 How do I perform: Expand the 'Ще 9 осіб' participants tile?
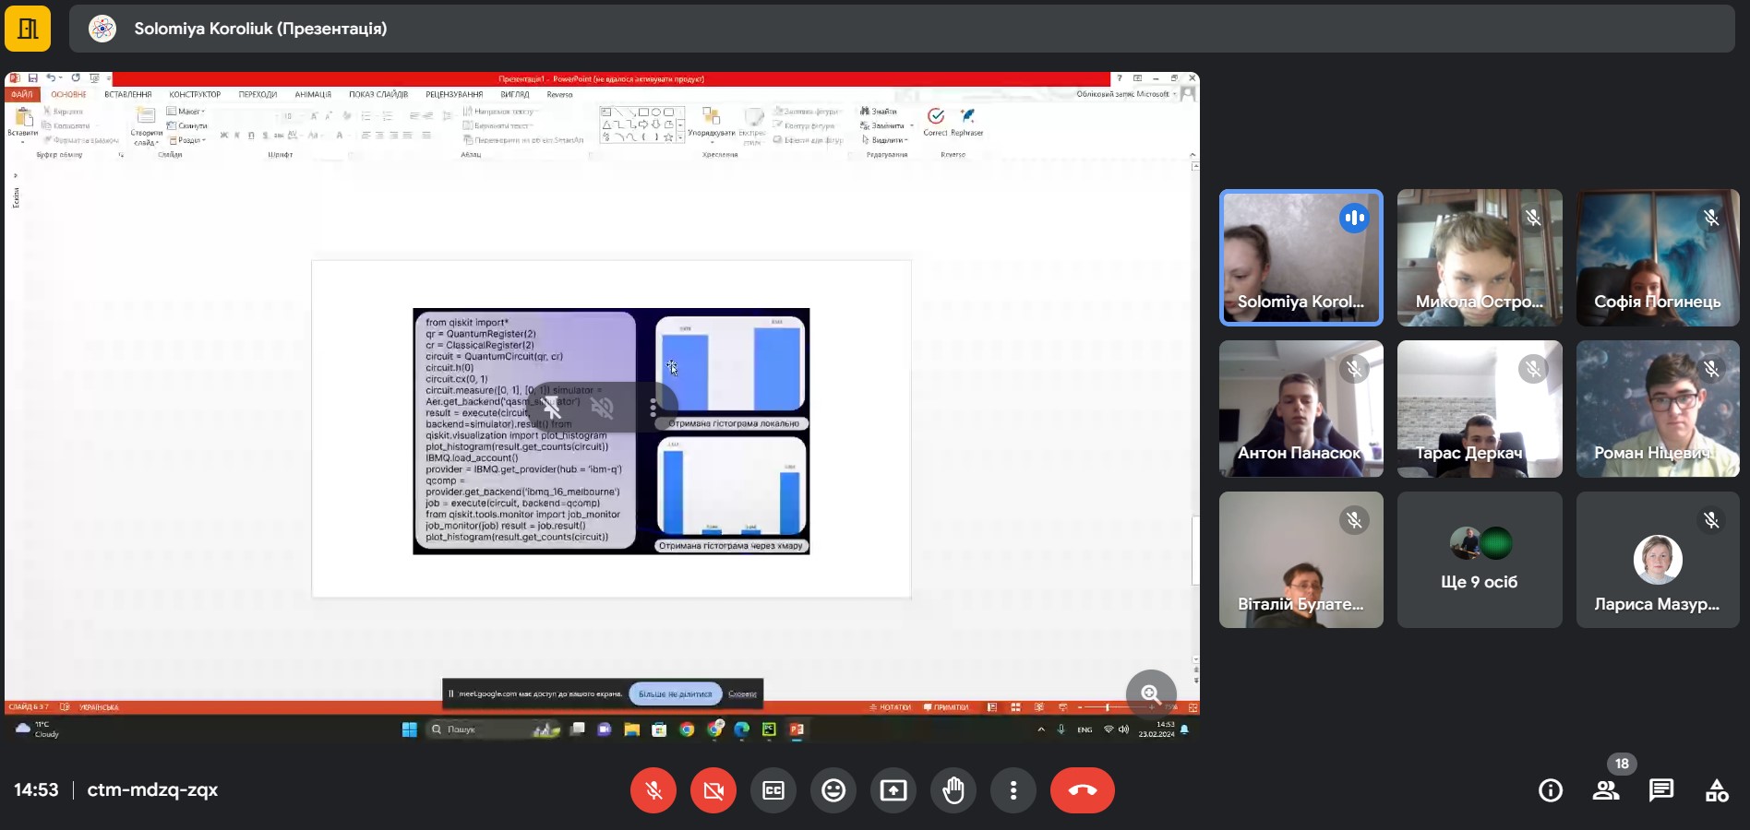(1479, 560)
